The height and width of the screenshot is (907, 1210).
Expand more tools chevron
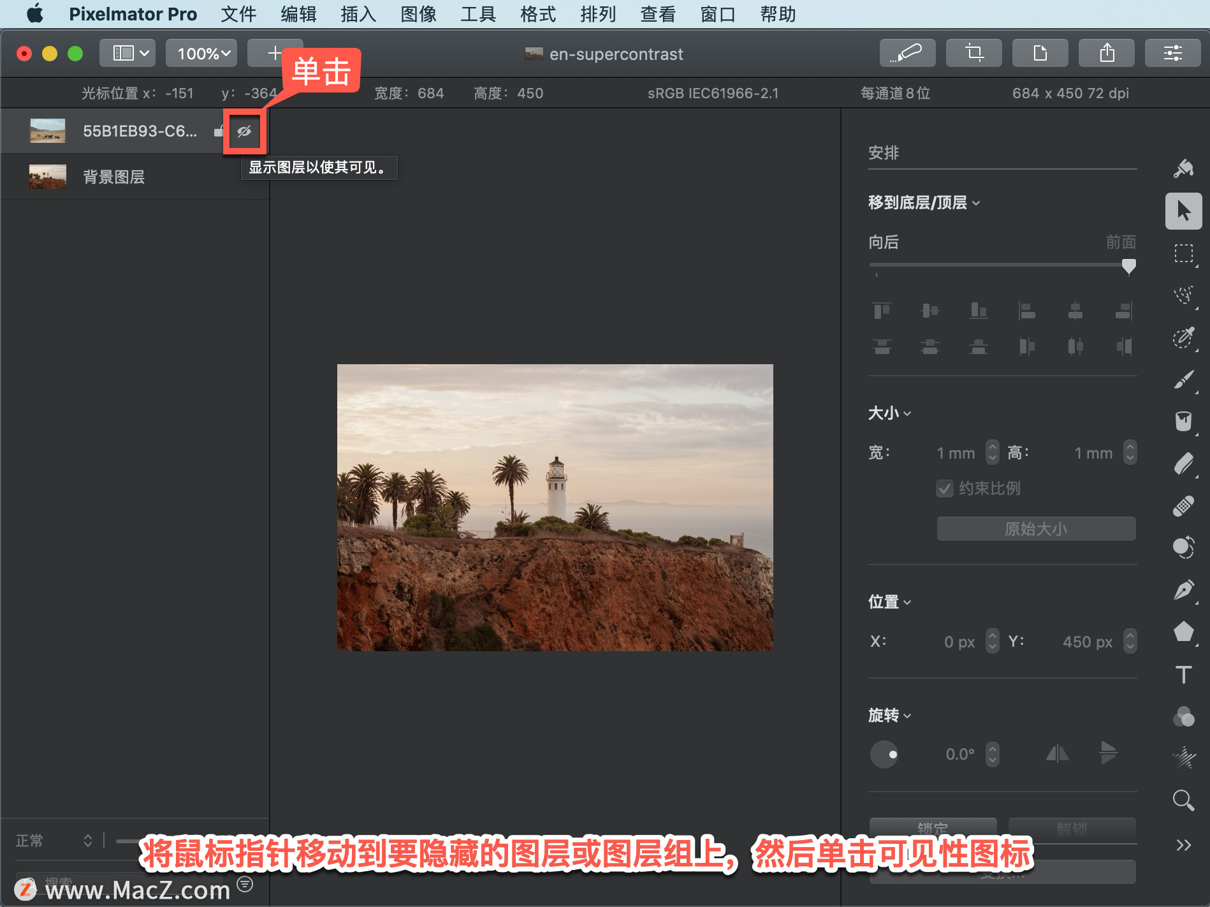[1183, 845]
